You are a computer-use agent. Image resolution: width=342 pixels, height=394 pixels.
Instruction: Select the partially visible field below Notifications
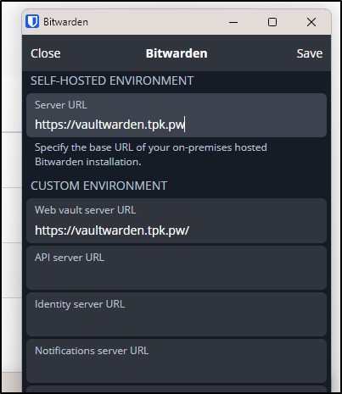coord(177,389)
